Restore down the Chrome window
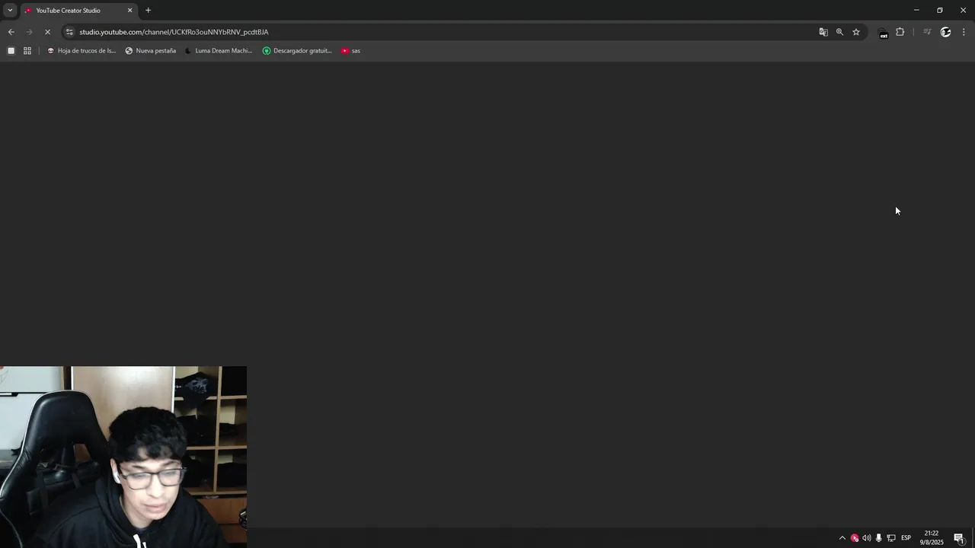The image size is (975, 548). pos(940,10)
